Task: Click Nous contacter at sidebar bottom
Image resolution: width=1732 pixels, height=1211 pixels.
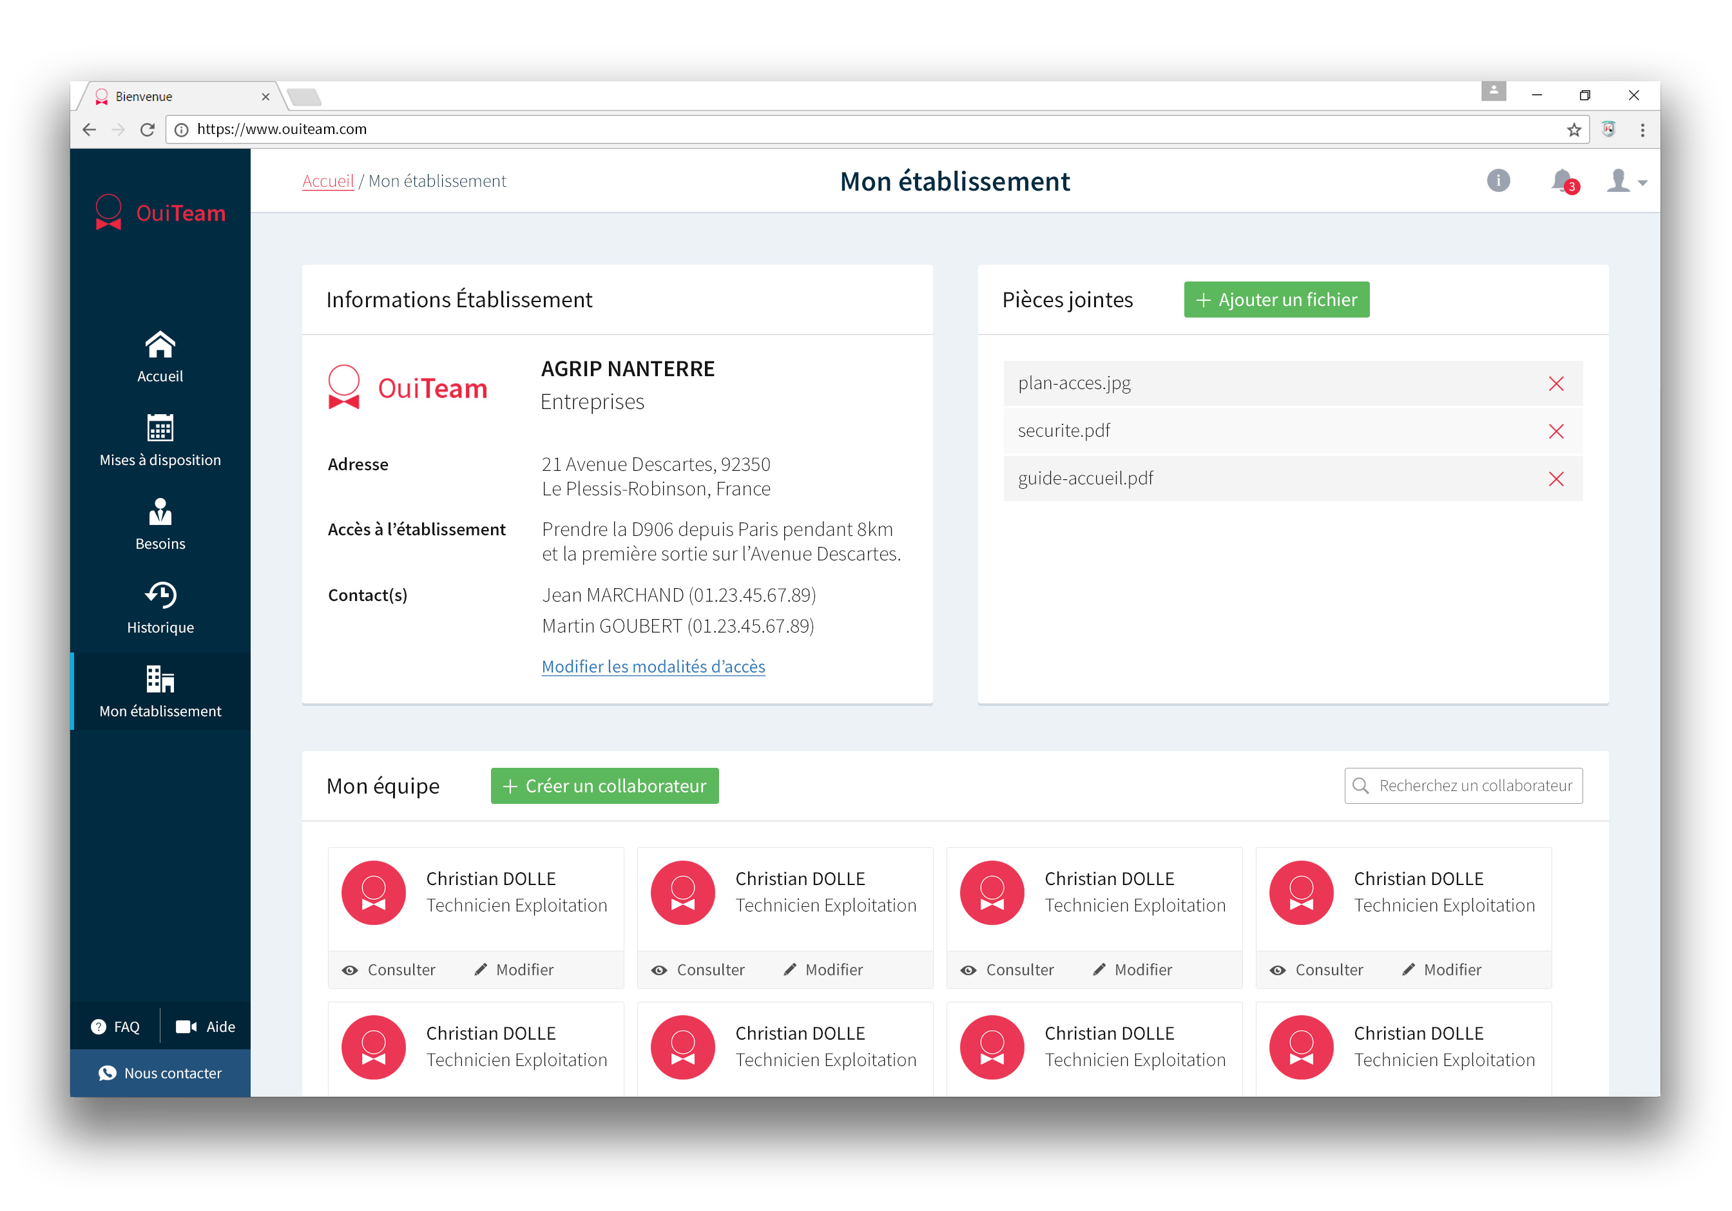Action: 160,1073
